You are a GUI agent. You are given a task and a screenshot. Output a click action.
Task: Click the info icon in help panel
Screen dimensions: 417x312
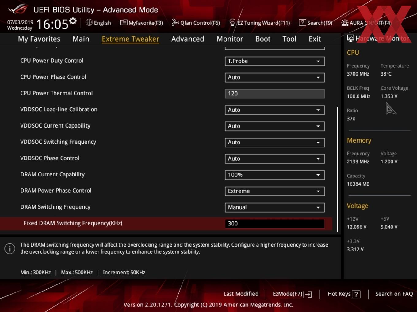pos(10,248)
